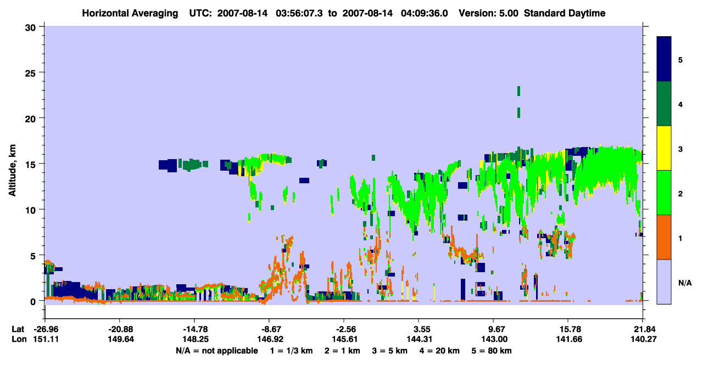Click the latitude value '-14.78'
Image resolution: width=714 pixels, height=366 pixels.
coord(194,329)
